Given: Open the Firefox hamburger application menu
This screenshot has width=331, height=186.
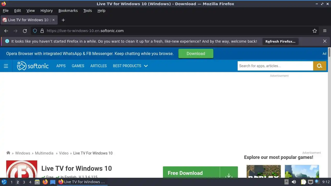Looking at the screenshot, I should coord(325,31).
